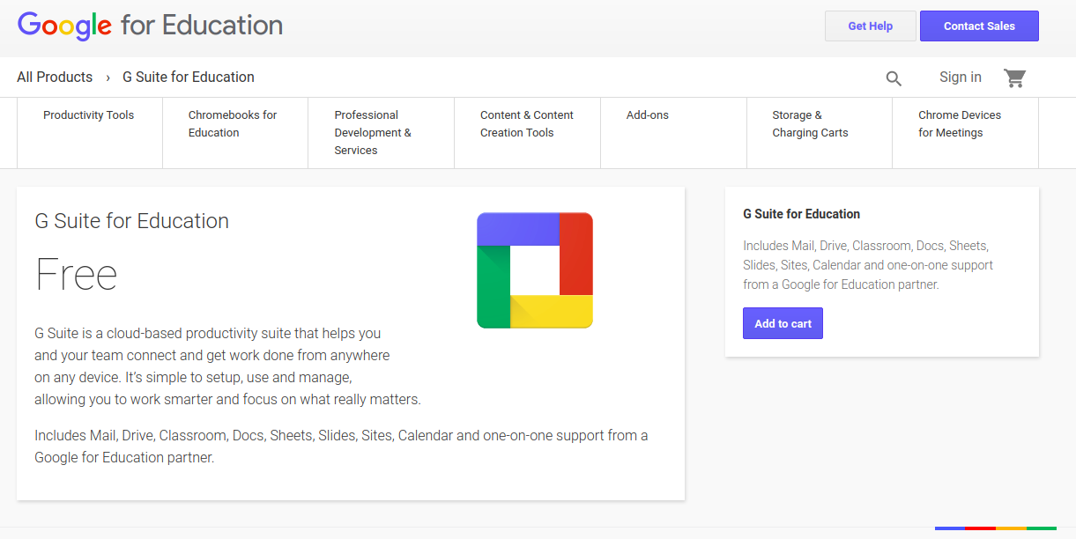Click the Contact Sales button
The image size is (1076, 539).
pyautogui.click(x=979, y=26)
